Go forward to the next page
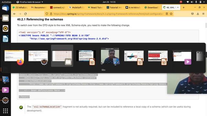 coord(20,14)
